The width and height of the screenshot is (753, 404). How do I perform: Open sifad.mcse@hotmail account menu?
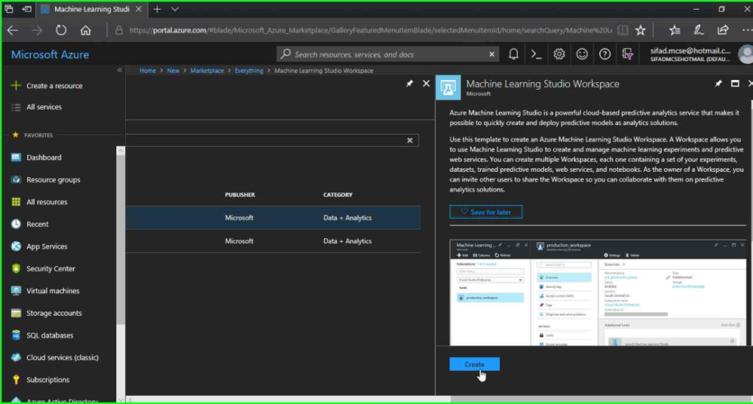point(690,54)
